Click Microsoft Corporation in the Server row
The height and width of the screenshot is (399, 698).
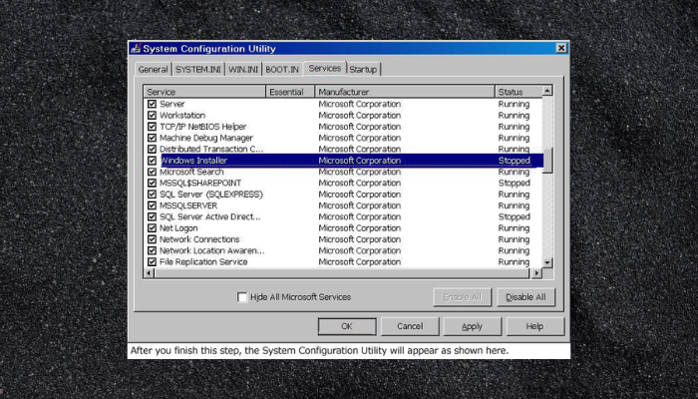coord(360,104)
